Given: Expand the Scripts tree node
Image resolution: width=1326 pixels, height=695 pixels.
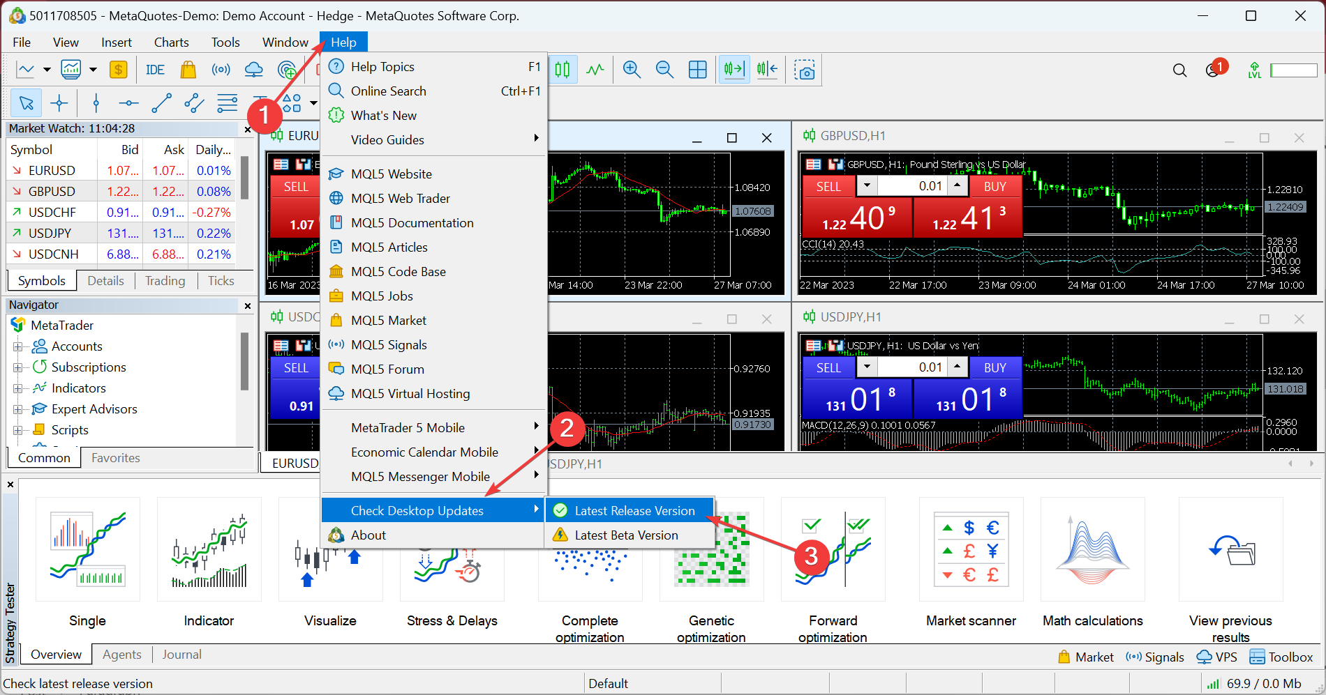Looking at the screenshot, I should (17, 430).
